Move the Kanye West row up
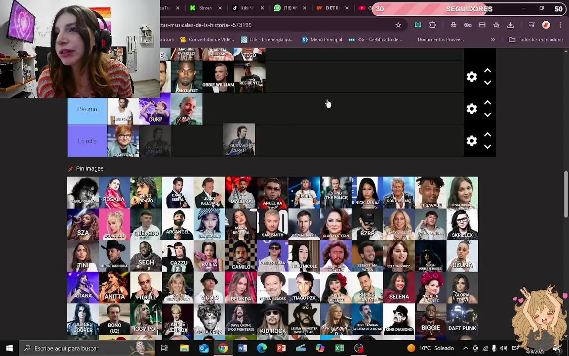The width and height of the screenshot is (569, 356). click(x=488, y=71)
